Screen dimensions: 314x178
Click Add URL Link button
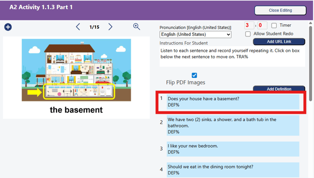click(x=279, y=41)
